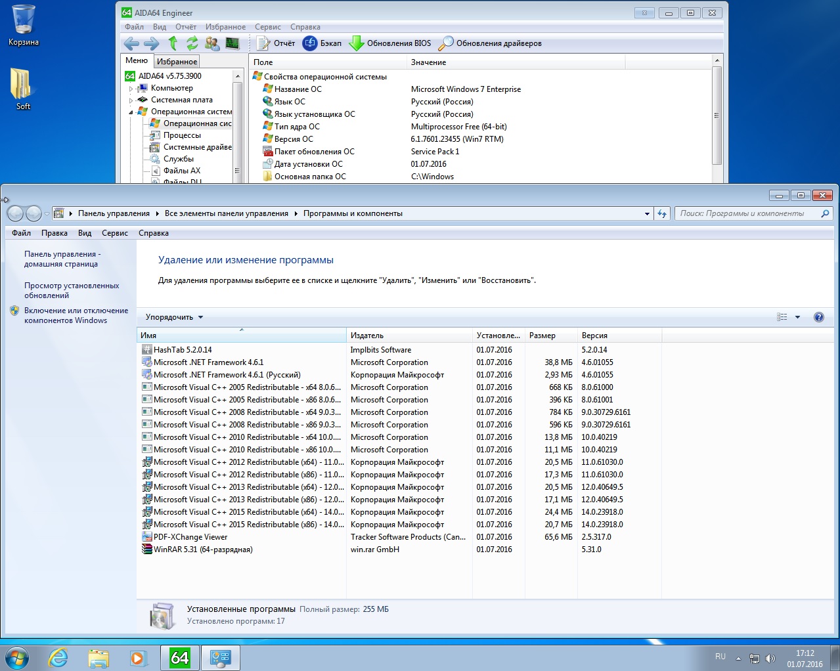Sort programs by Размер column header
Screen dimensions: 840x671
pyautogui.click(x=551, y=335)
